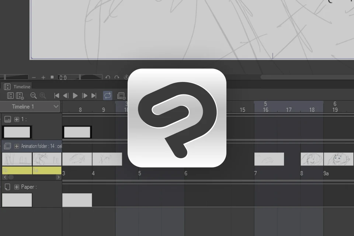Click frame 16 on the timeline ruler
Screen dimensions: 354x236
pyautogui.click(x=265, y=110)
